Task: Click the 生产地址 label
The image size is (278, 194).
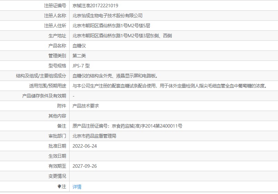Action: pos(57,36)
